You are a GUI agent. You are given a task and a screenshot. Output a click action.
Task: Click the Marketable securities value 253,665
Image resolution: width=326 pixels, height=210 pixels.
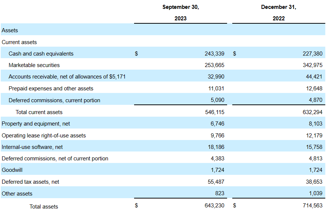(214, 65)
